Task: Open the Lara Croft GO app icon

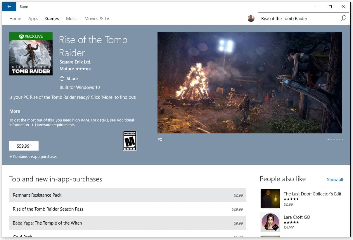Action: tap(270, 222)
